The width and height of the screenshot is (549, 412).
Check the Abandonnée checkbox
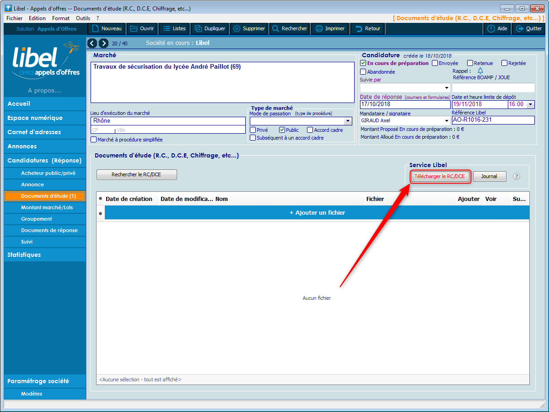363,72
